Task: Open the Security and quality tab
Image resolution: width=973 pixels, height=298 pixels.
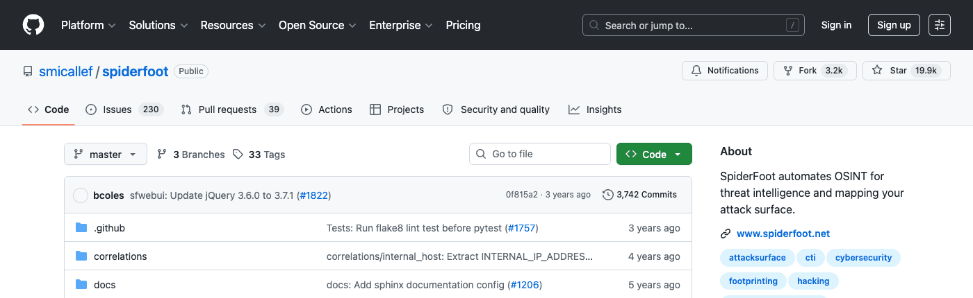Action: pyautogui.click(x=496, y=109)
